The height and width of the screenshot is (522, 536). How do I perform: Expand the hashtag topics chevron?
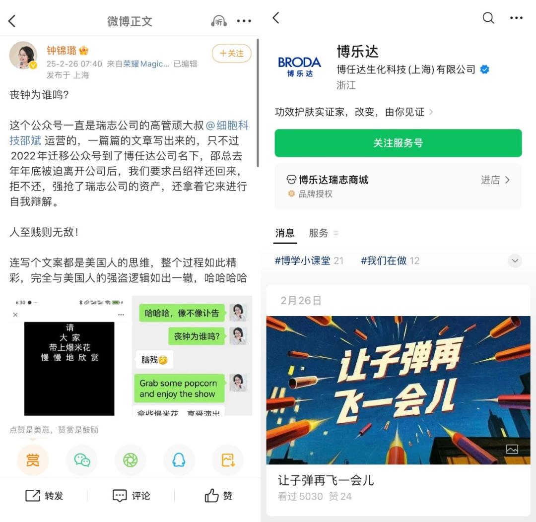tap(515, 261)
